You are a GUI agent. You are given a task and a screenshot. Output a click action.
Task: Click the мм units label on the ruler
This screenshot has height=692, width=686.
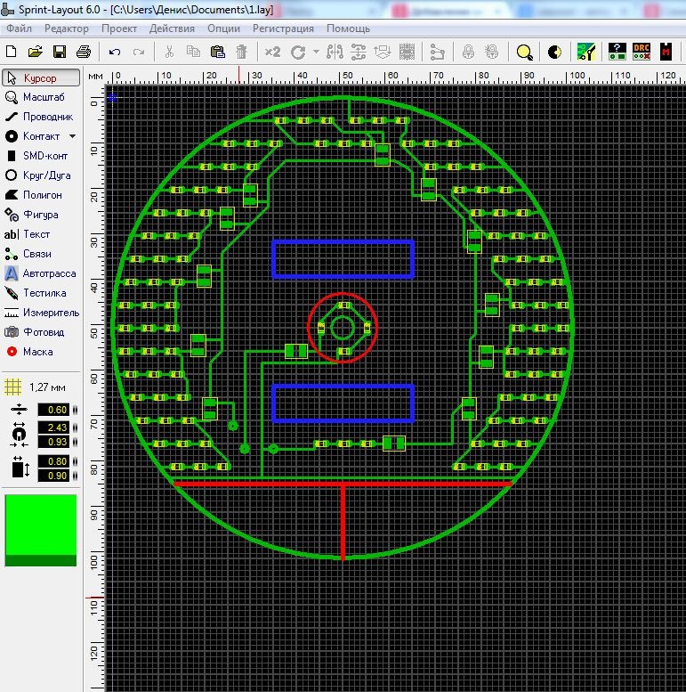(96, 77)
